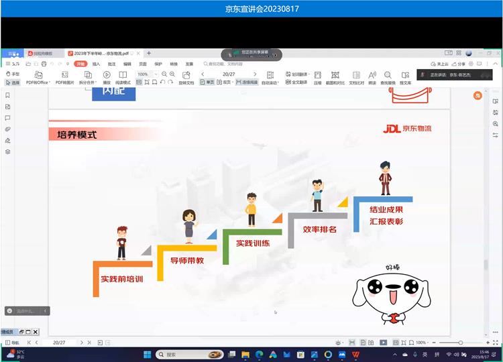Click the PDF转图片 export icon
503x362 pixels.
pyautogui.click(x=64, y=74)
